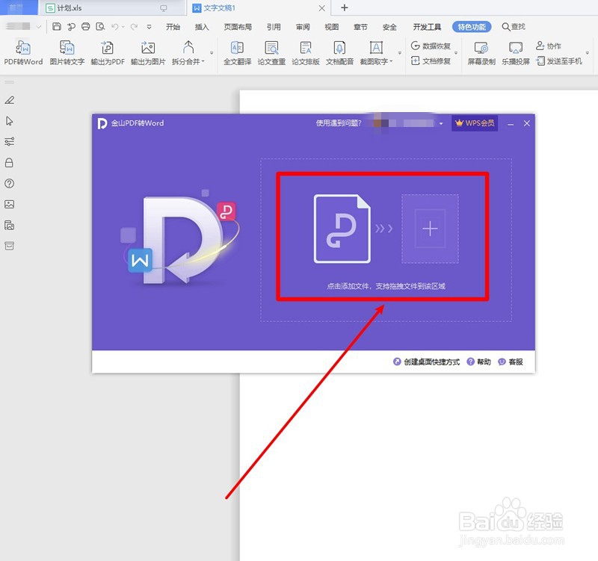Select 文档配音 from the ribbon

coord(339,52)
